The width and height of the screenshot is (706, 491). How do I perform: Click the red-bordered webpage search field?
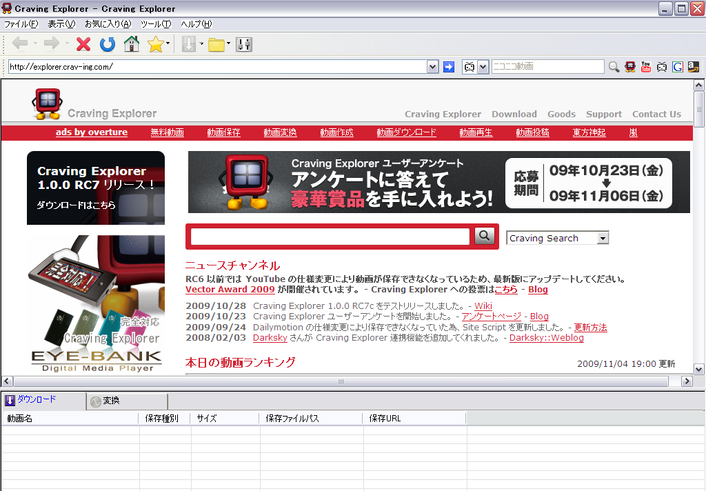[330, 237]
